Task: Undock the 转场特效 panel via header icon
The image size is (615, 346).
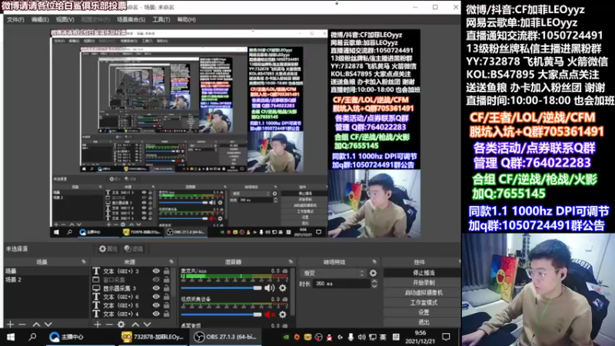Action: click(x=374, y=261)
